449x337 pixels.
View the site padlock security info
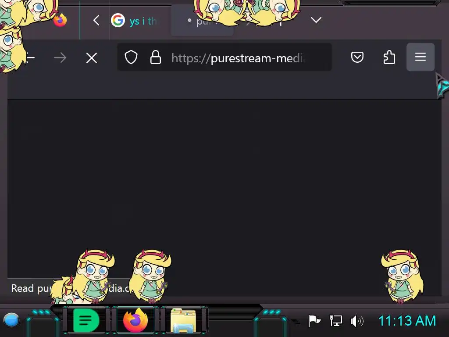[x=156, y=57]
